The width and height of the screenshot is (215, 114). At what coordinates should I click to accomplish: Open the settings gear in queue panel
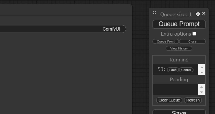[x=198, y=14]
